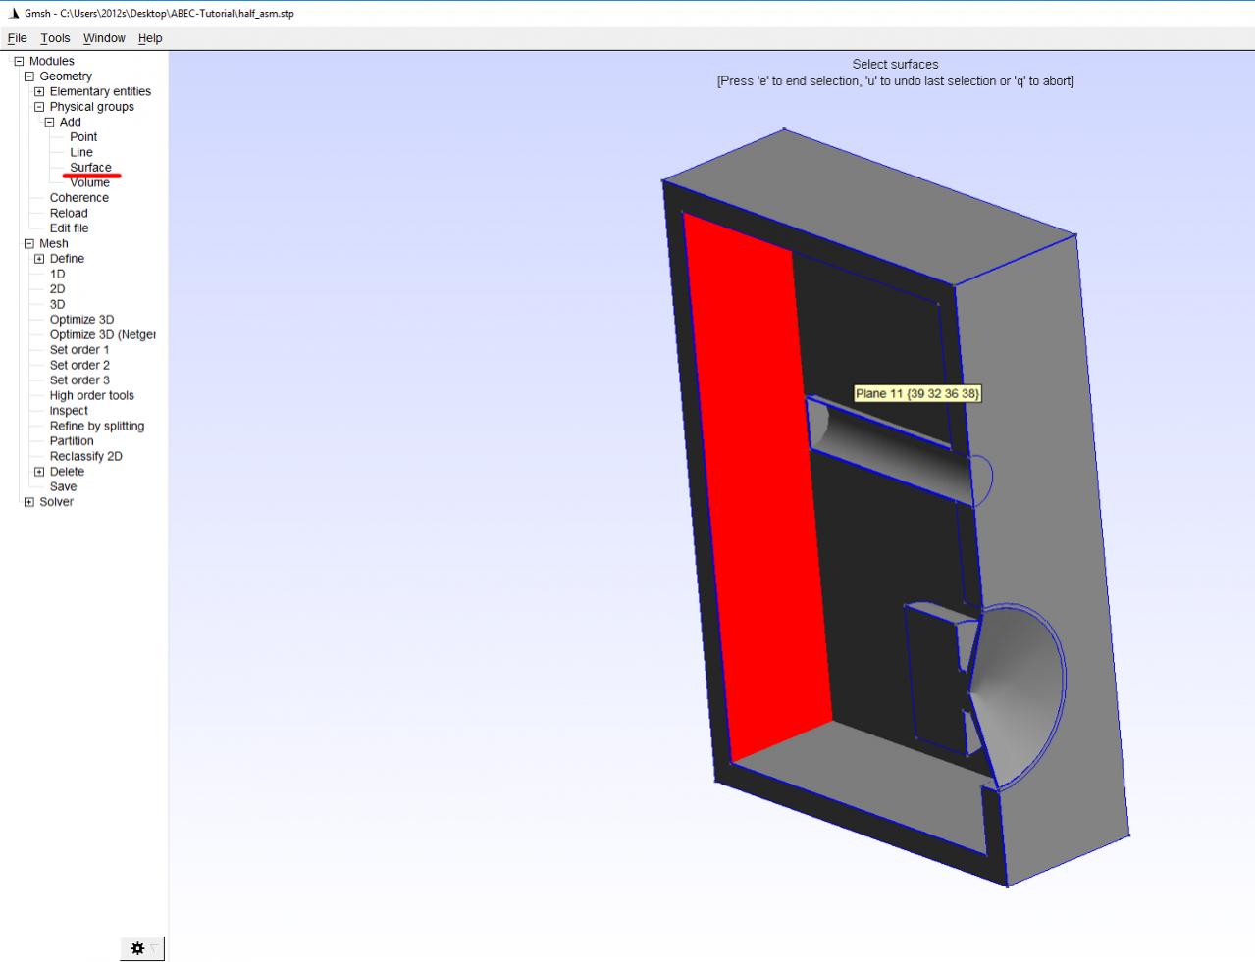Click the gear settings icon at bottom
1255x962 pixels.
137,948
